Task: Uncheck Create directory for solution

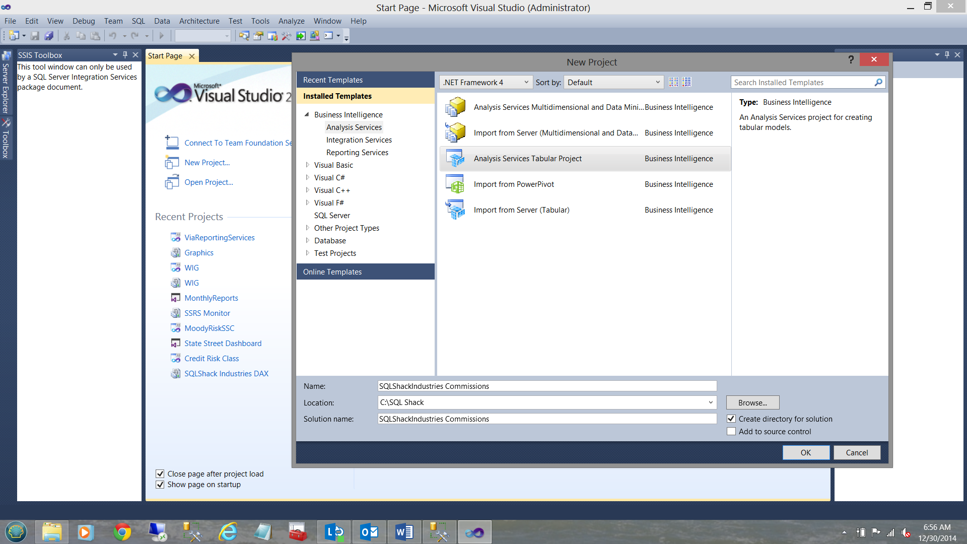Action: tap(731, 419)
